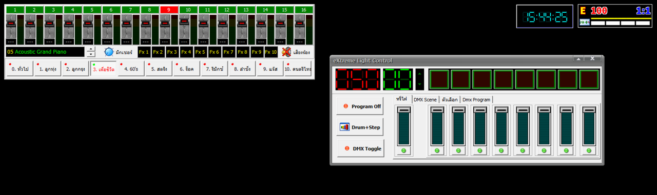
Task: Select mixer channel 10 header
Action: (188, 10)
